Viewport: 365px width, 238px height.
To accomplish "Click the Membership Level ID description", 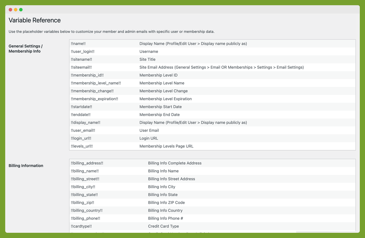I will coord(159,75).
